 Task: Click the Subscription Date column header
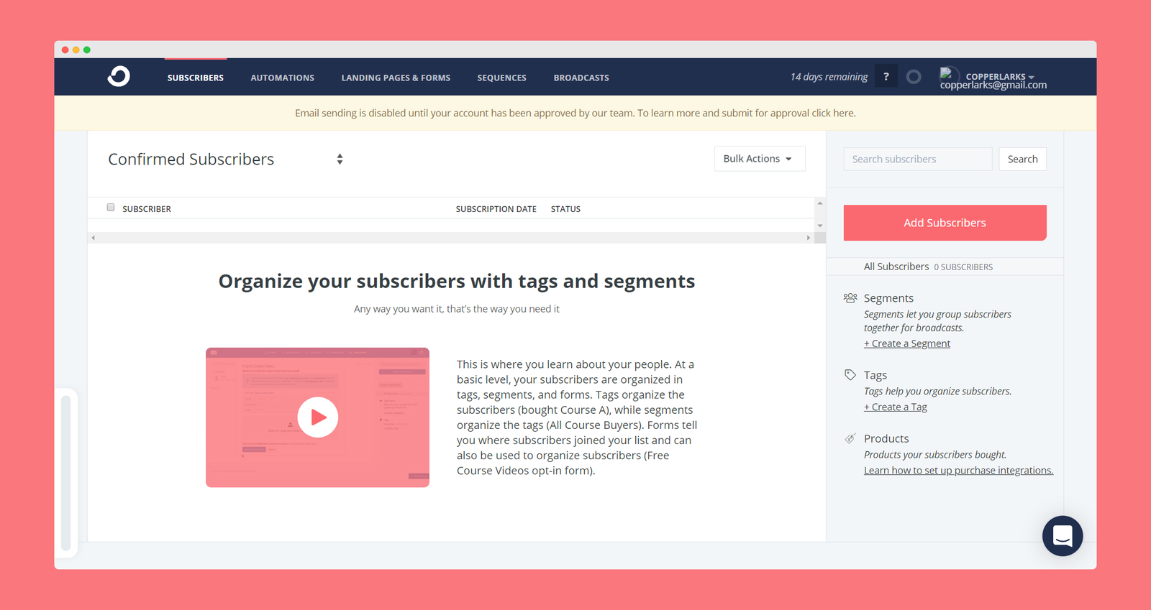coord(496,209)
